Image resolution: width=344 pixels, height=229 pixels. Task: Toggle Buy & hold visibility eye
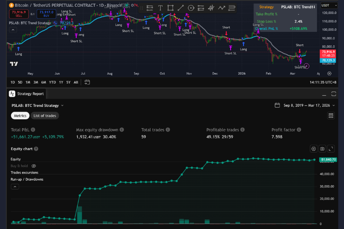tap(34, 166)
